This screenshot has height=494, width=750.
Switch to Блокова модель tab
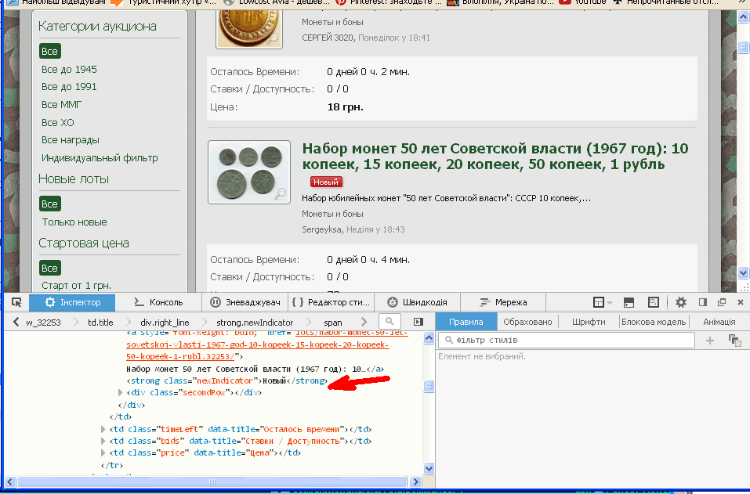654,322
